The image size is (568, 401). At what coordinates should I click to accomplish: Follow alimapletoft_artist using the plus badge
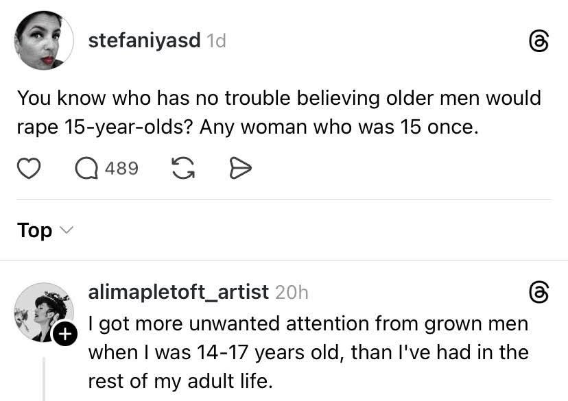point(64,335)
